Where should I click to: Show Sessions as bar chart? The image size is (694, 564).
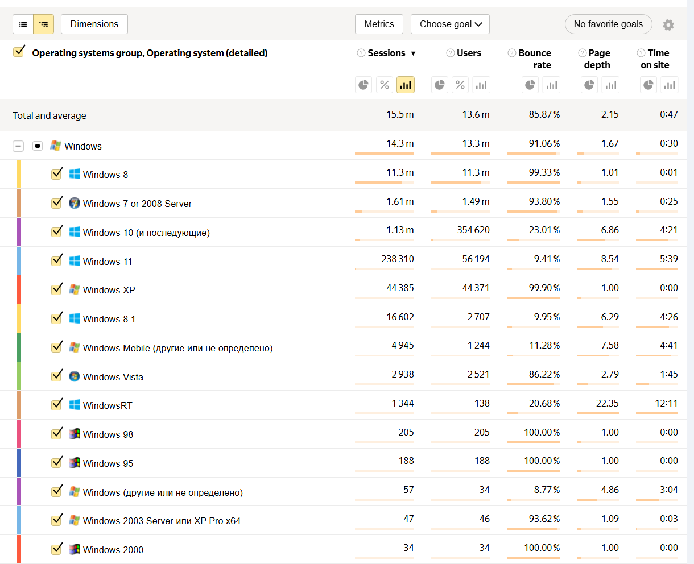pyautogui.click(x=406, y=85)
